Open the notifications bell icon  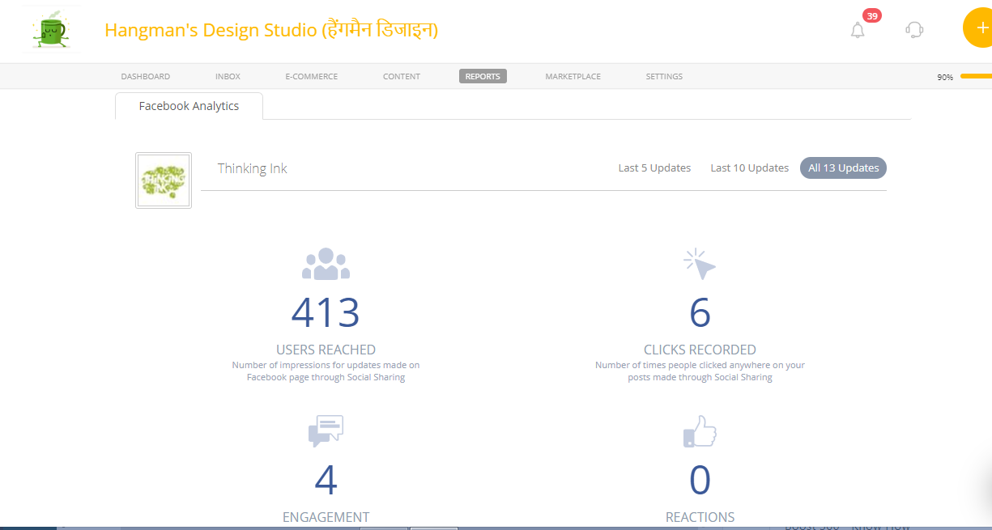pos(858,31)
